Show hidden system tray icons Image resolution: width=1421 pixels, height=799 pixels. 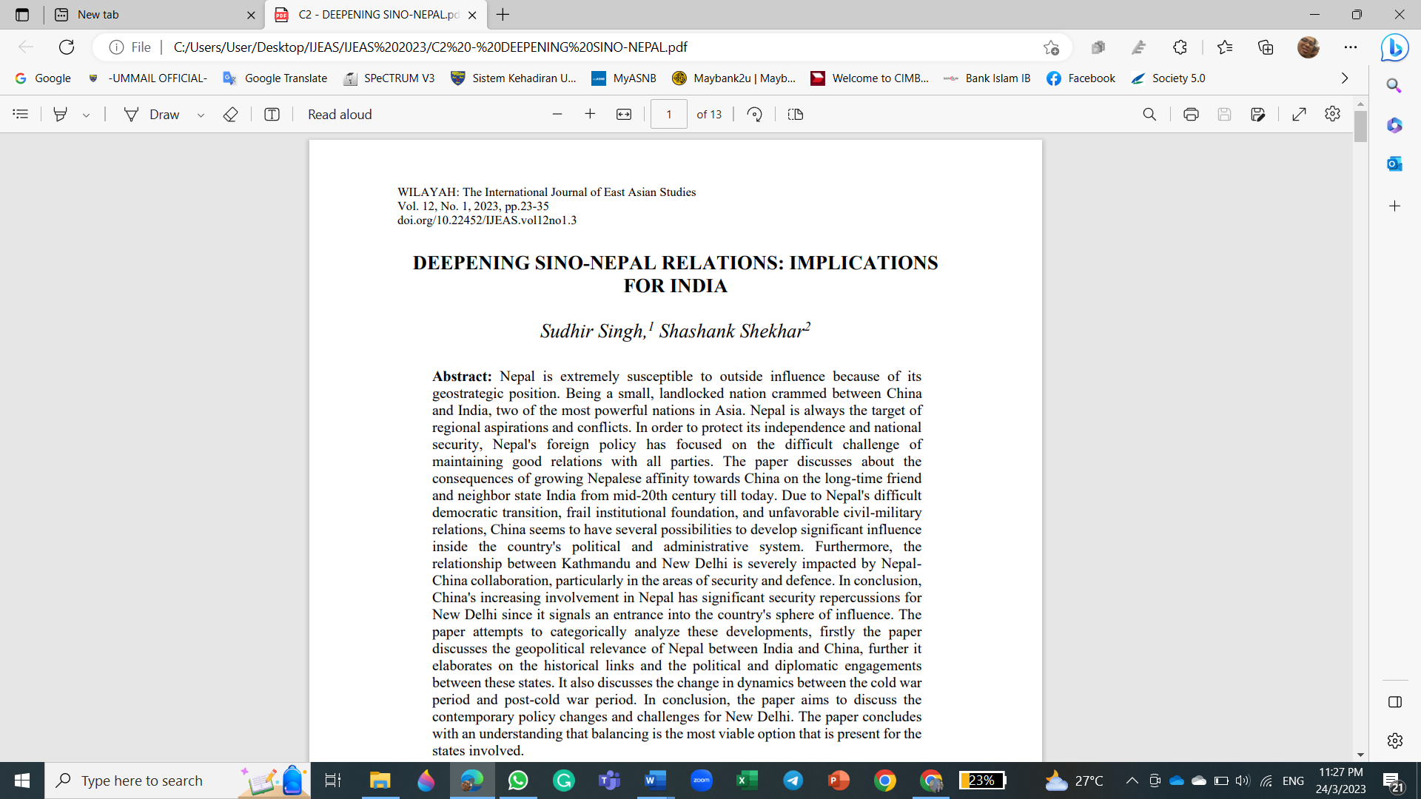point(1132,781)
